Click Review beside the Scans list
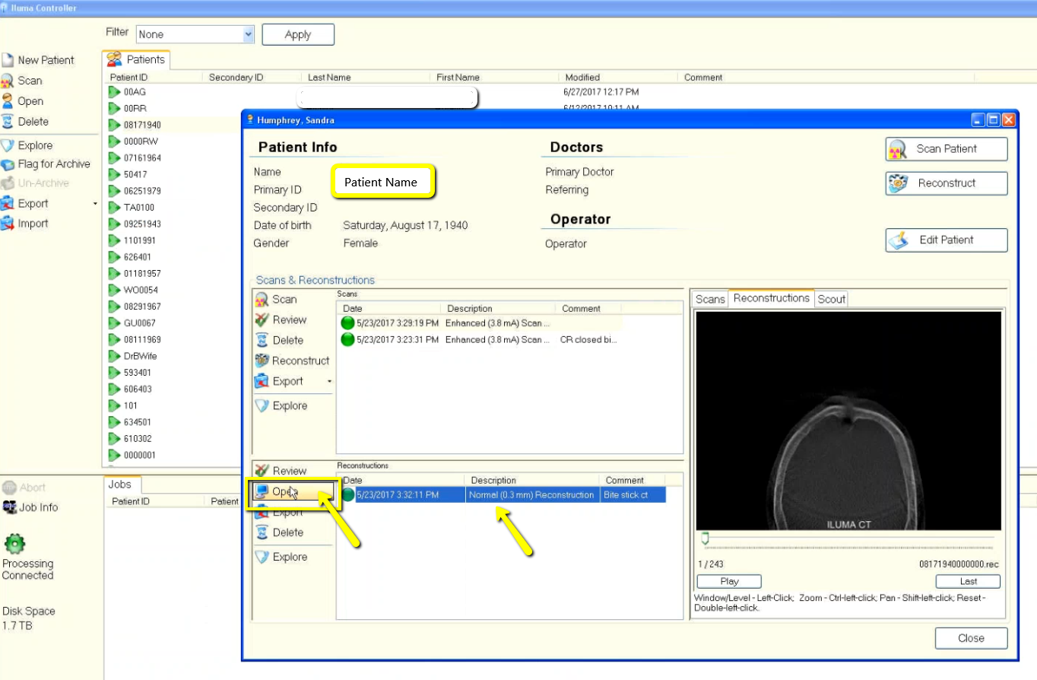Viewport: 1037px width, 680px height. tap(281, 319)
